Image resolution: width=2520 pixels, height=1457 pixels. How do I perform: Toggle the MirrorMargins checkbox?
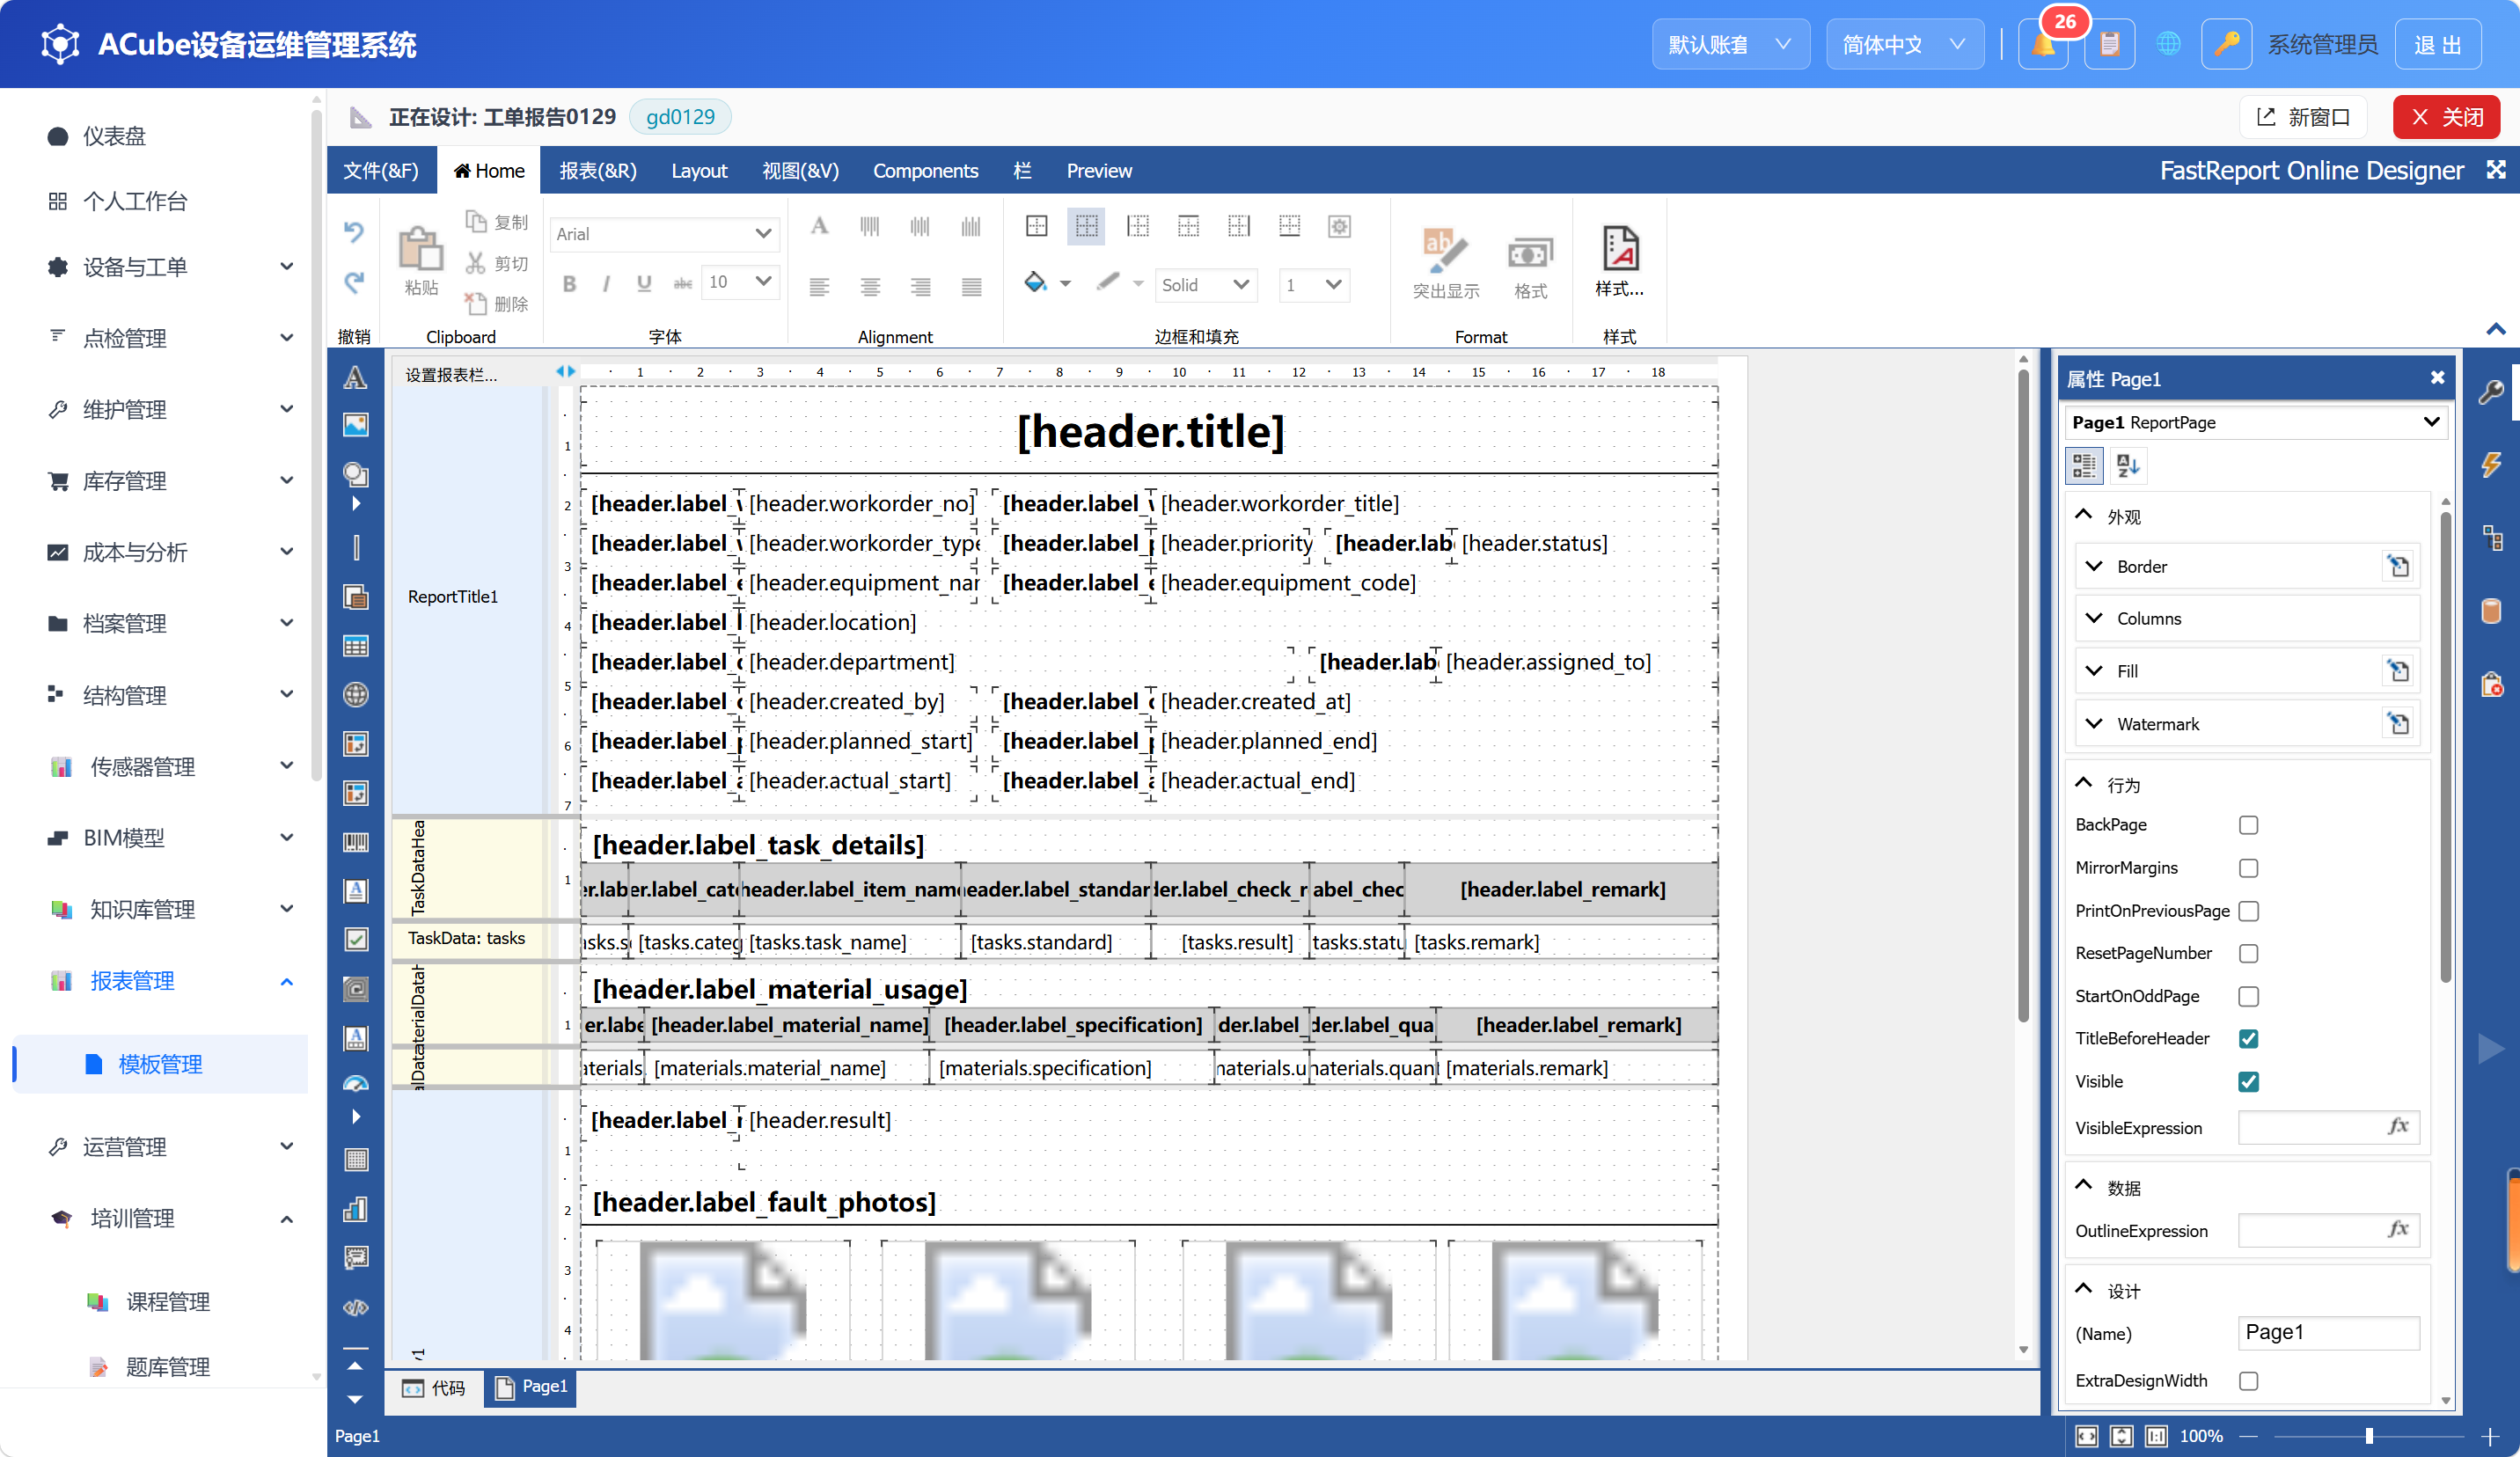2248,868
